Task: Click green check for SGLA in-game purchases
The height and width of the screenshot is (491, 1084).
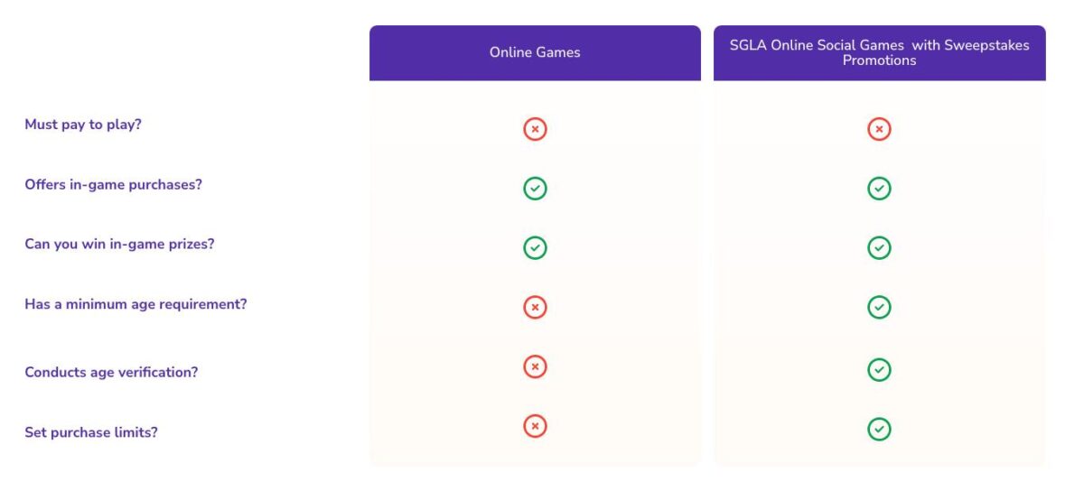Action: pyautogui.click(x=879, y=189)
